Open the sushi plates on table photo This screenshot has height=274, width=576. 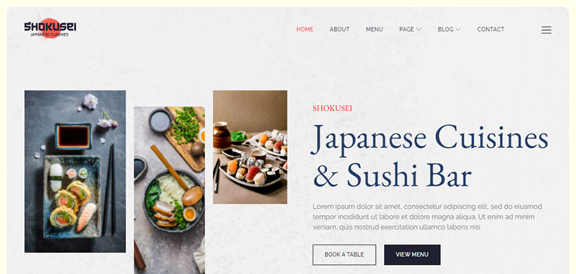250,147
